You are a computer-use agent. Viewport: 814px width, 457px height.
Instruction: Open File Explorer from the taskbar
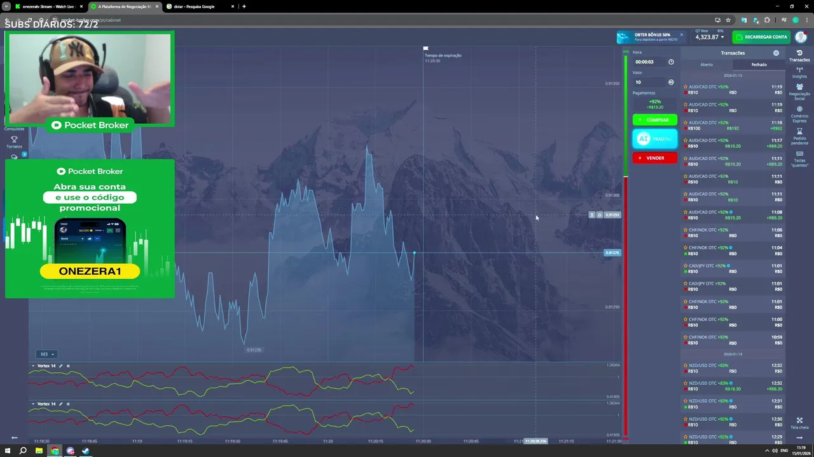pyautogui.click(x=39, y=451)
